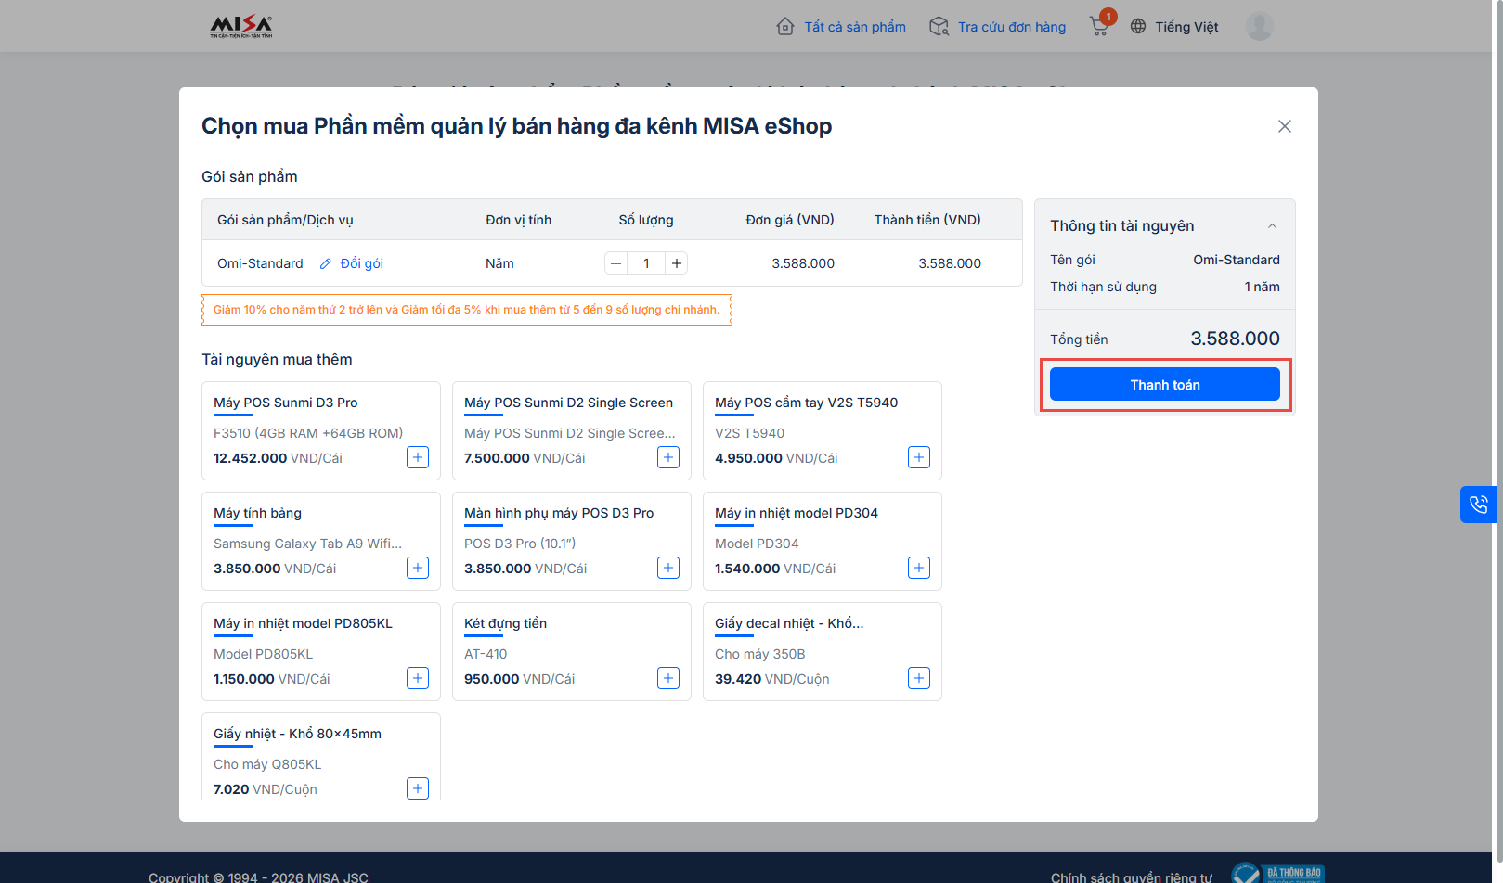Click the Thanh toán button
The image size is (1503, 883).
[1165, 384]
